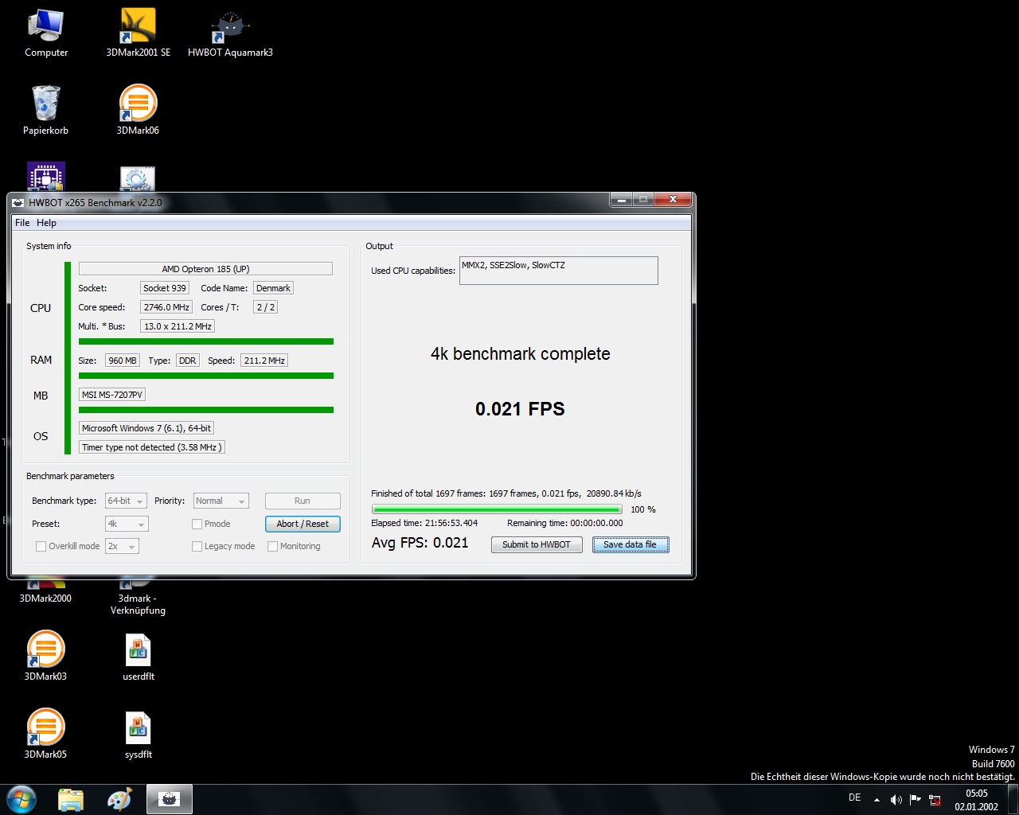The height and width of the screenshot is (815, 1019).
Task: Click the taskbar clock 05:05
Action: 977,800
